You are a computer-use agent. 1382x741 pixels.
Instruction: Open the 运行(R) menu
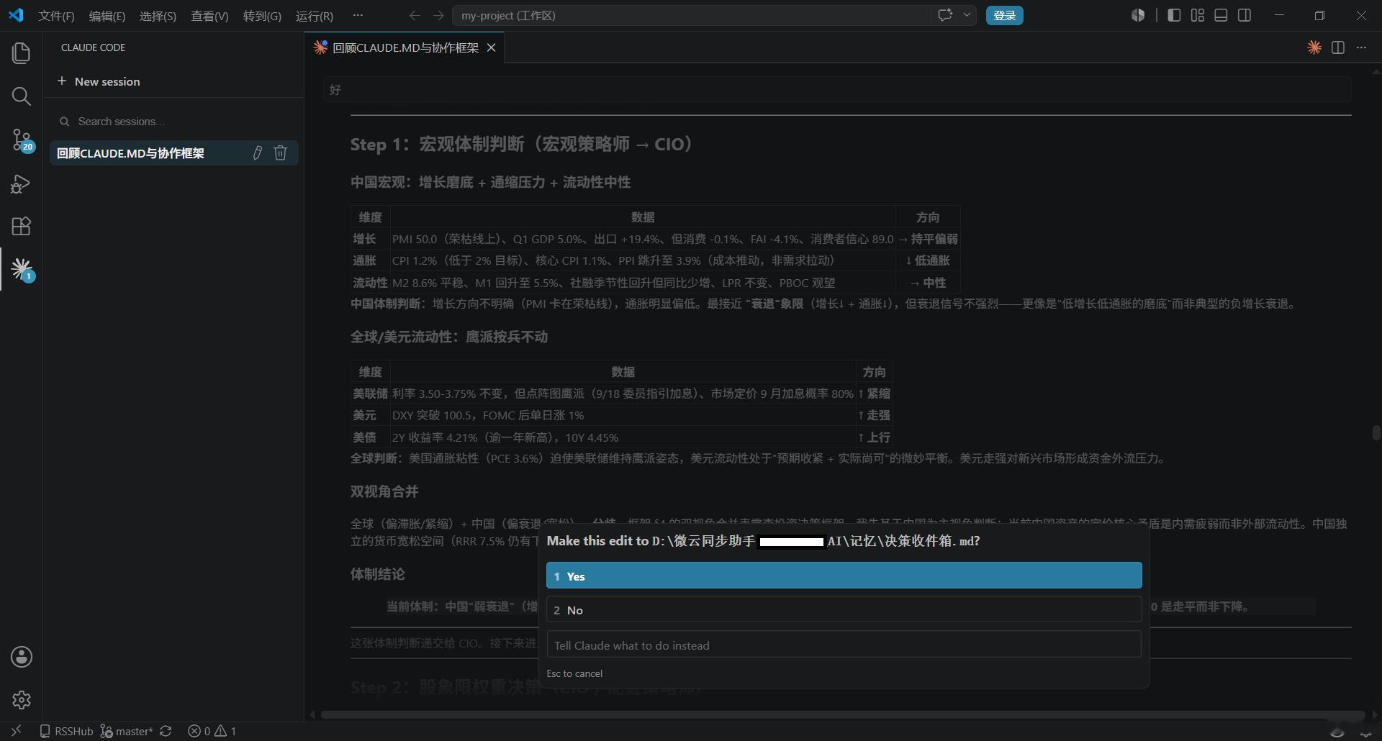coord(315,16)
